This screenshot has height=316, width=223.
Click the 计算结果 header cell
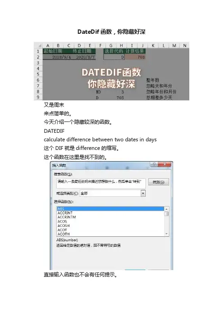coord(135,51)
